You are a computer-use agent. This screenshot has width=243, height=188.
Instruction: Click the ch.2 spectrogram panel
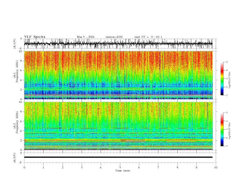pyautogui.click(x=118, y=126)
